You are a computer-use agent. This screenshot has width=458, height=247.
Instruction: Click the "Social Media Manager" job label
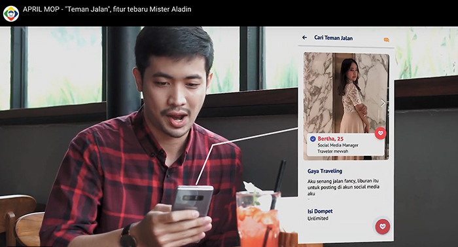coord(338,145)
